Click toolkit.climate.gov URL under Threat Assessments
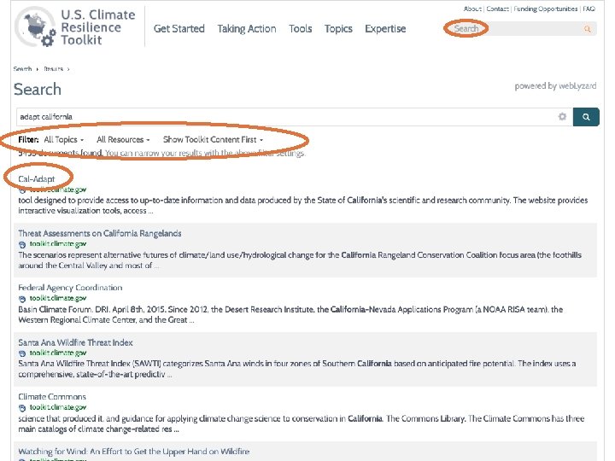 (58, 244)
